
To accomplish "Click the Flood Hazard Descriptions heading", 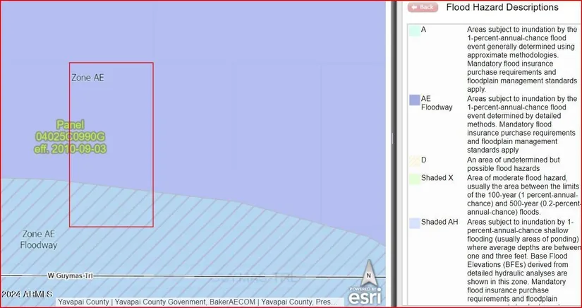I will 502,8.
